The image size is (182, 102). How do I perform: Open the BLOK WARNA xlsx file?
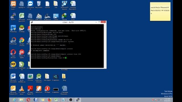[x=22, y=78]
